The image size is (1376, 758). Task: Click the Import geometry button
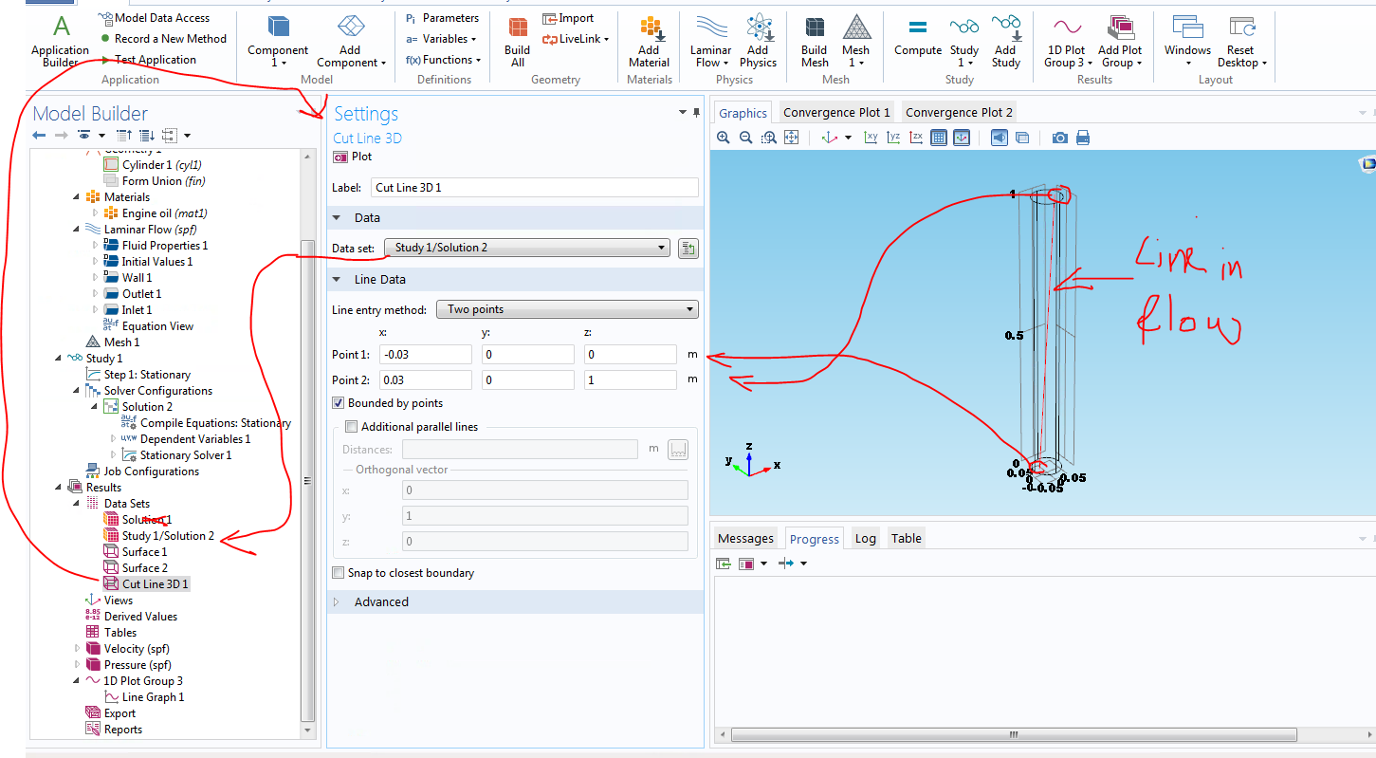coord(568,18)
